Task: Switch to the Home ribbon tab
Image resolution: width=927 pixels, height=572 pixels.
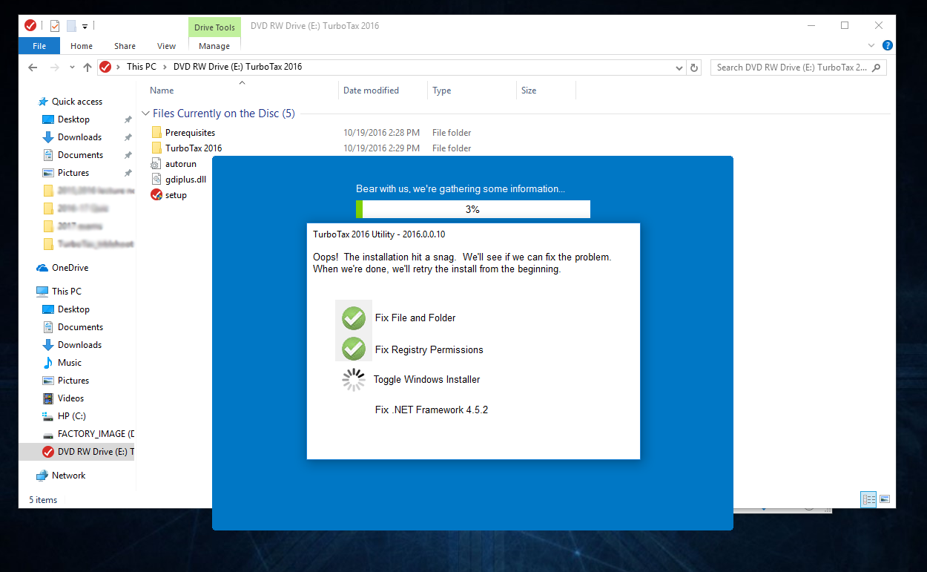Action: [x=82, y=46]
